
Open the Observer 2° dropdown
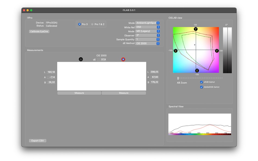pyautogui.click(x=147, y=35)
